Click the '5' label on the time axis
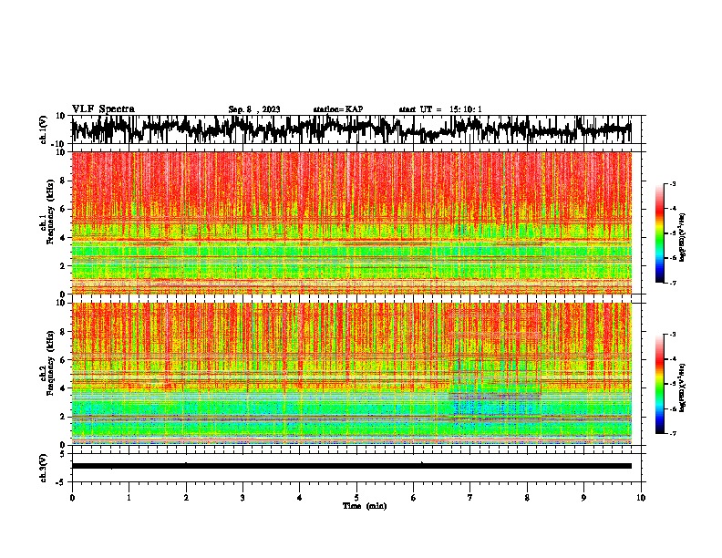Screen dimensions: 722x558 (x=356, y=498)
